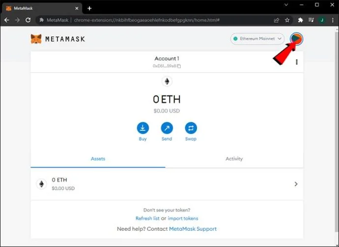Click the Ethereum logo above the balance
The height and width of the screenshot is (247, 339).
tap(167, 81)
